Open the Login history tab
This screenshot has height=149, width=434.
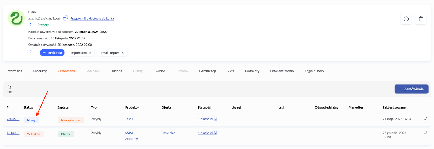coord(314,71)
